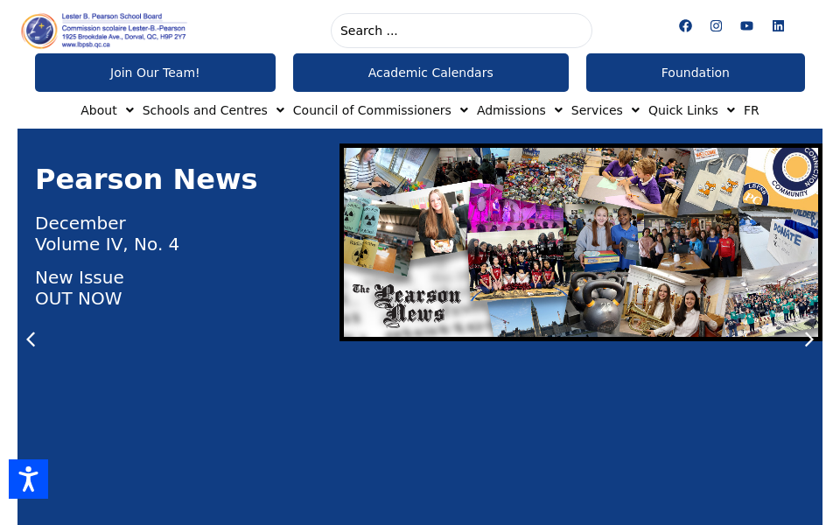Open the accessibility options icon

tap(28, 479)
